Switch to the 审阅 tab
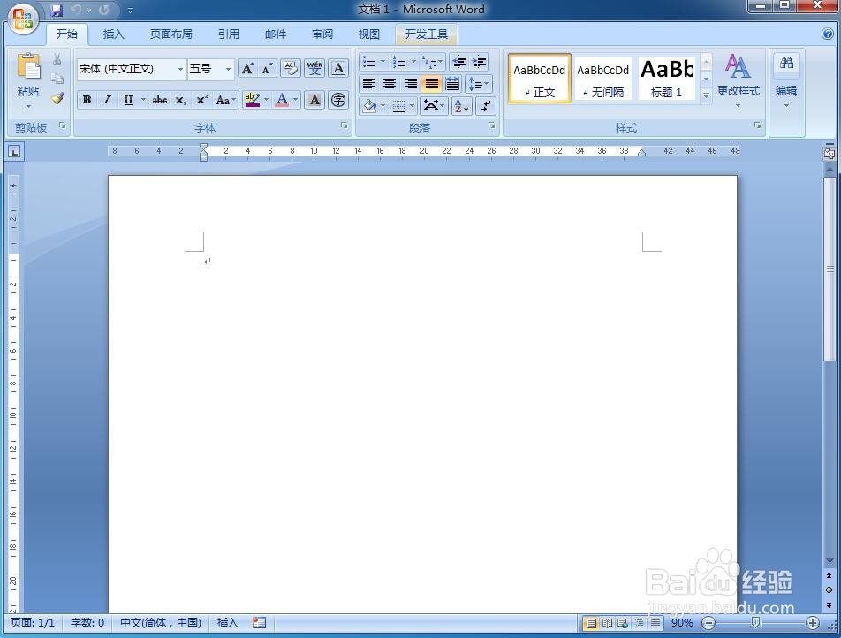Screen dimensions: 841x638 (x=322, y=34)
